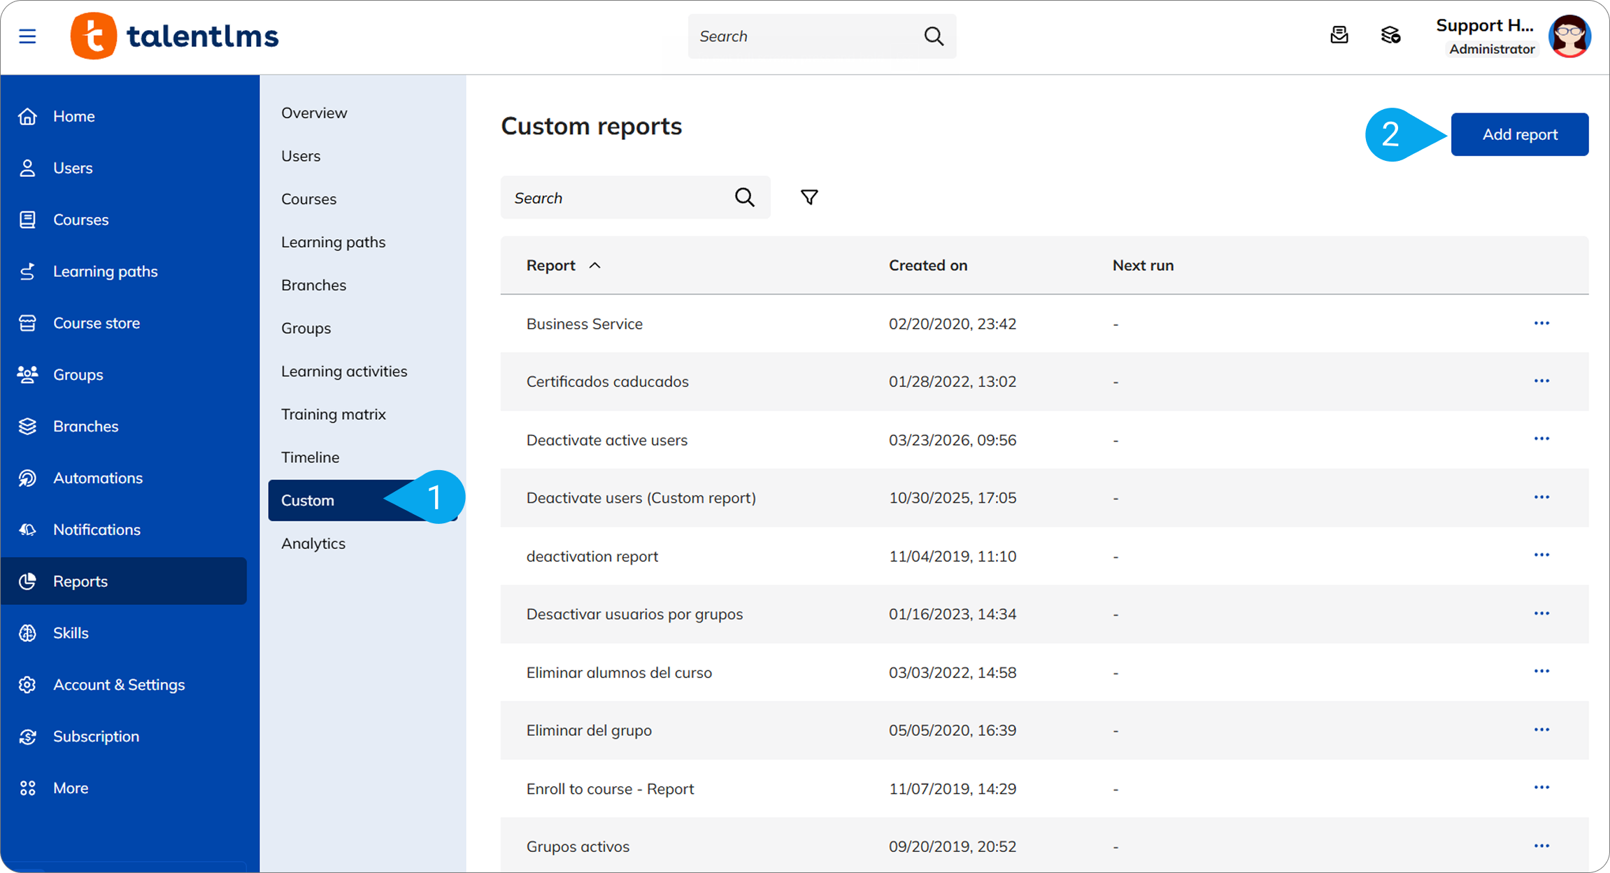Click the Skills brain icon
Image resolution: width=1610 pixels, height=873 pixels.
tap(27, 633)
